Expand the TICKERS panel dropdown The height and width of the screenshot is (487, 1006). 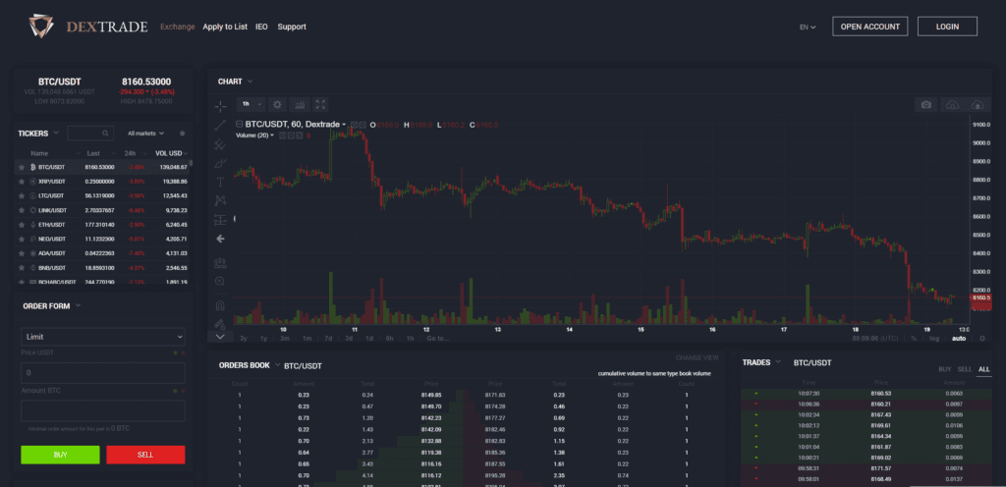point(56,133)
